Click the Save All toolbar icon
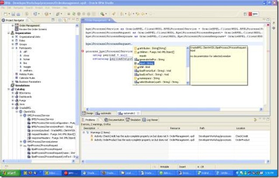Screen dimensions: 279x178 point(18,14)
